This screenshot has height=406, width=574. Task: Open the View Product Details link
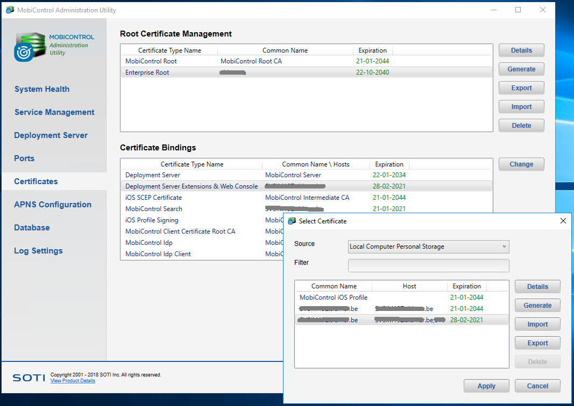[x=73, y=381]
